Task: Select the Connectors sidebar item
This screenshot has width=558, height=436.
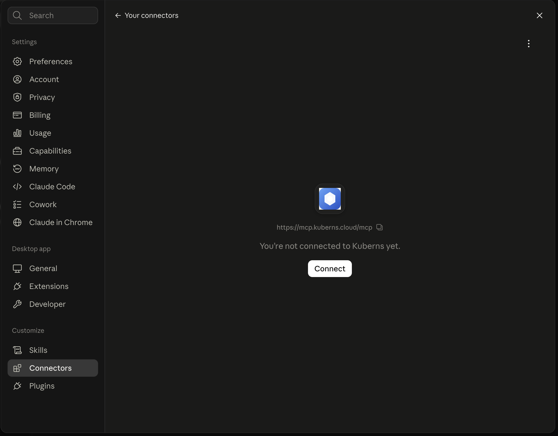Action: pyautogui.click(x=53, y=368)
